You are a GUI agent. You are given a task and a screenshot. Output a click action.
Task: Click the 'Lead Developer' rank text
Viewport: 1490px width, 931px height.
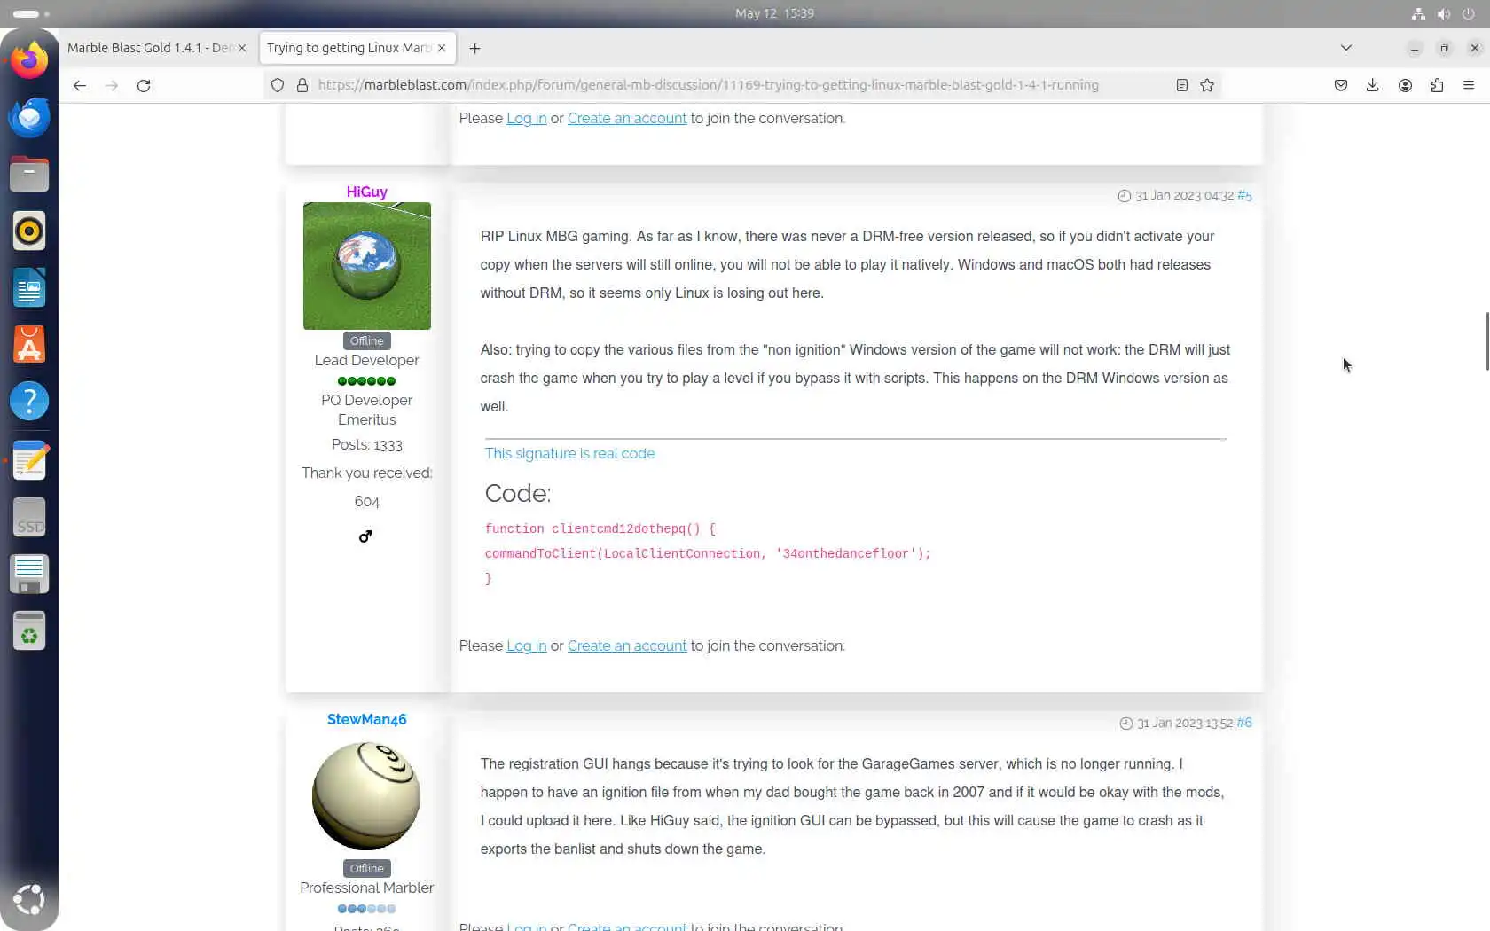tap(367, 361)
